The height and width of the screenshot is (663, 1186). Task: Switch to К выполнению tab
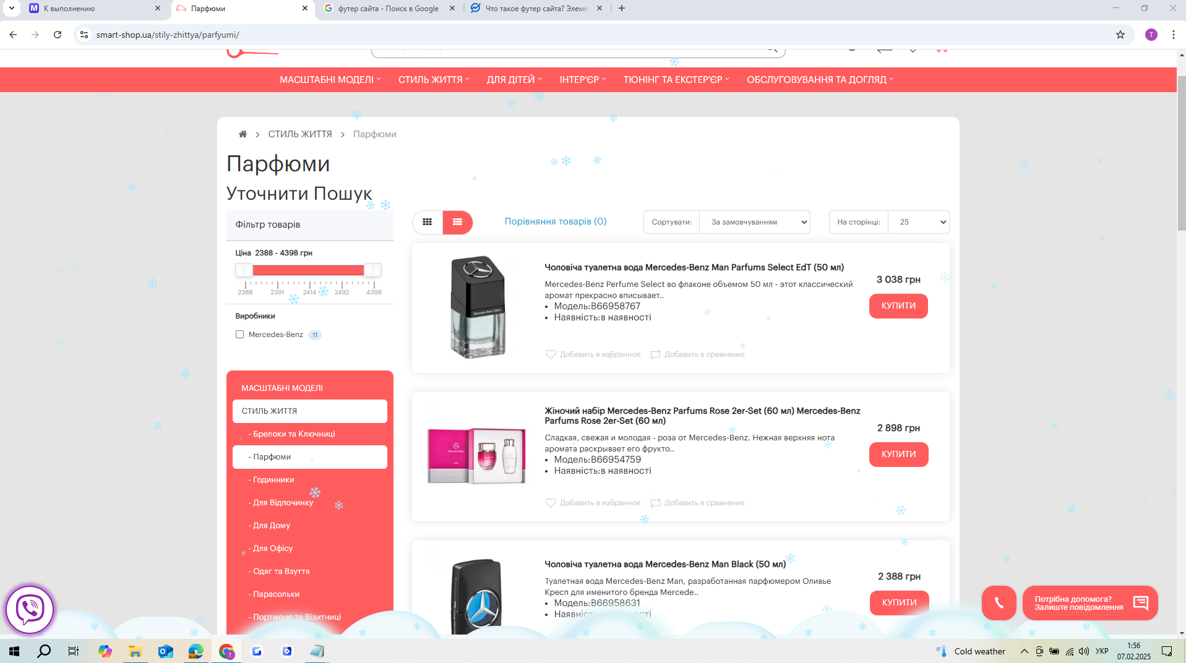(x=94, y=8)
